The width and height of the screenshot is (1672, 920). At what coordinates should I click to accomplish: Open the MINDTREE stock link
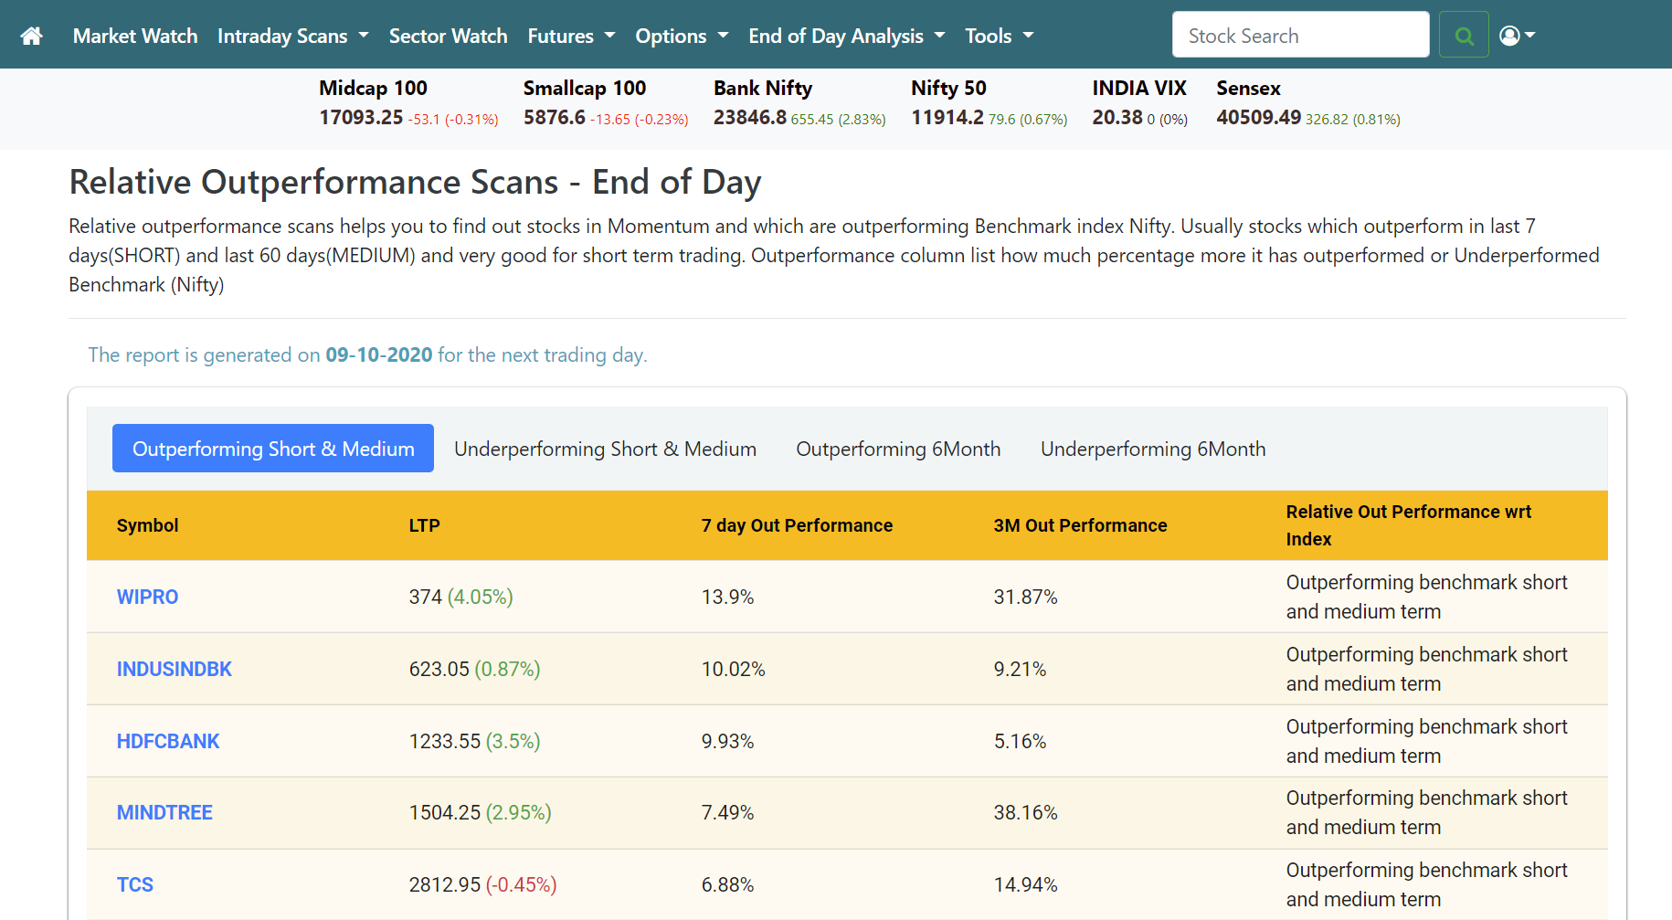(164, 812)
